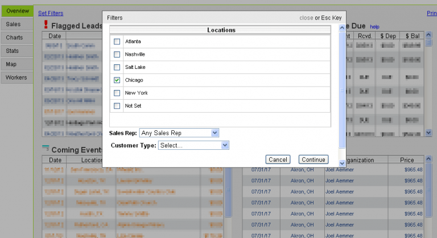Click the Cancel button in Filters
Screen dimensions: 437x238
click(278, 159)
